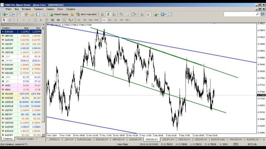Expand the Periods dropdown arrow
This screenshot has height=149, width=266.
click(x=165, y=14)
